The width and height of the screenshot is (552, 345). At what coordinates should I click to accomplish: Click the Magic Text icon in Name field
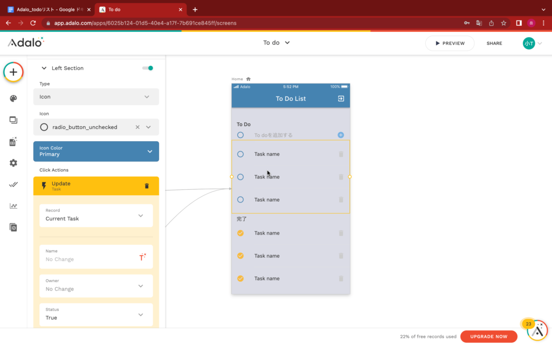[x=142, y=257]
